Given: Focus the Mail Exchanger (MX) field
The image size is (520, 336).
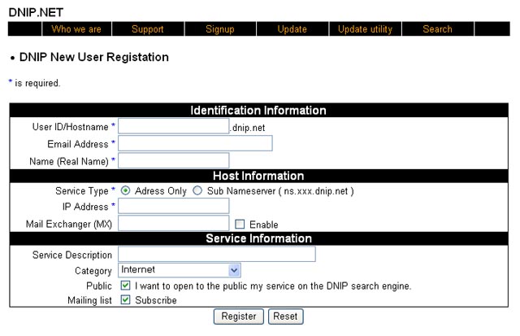Looking at the screenshot, I should click(x=173, y=223).
